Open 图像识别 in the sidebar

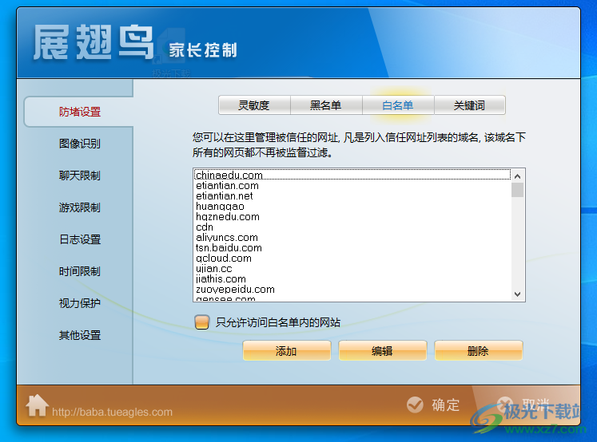coord(80,144)
